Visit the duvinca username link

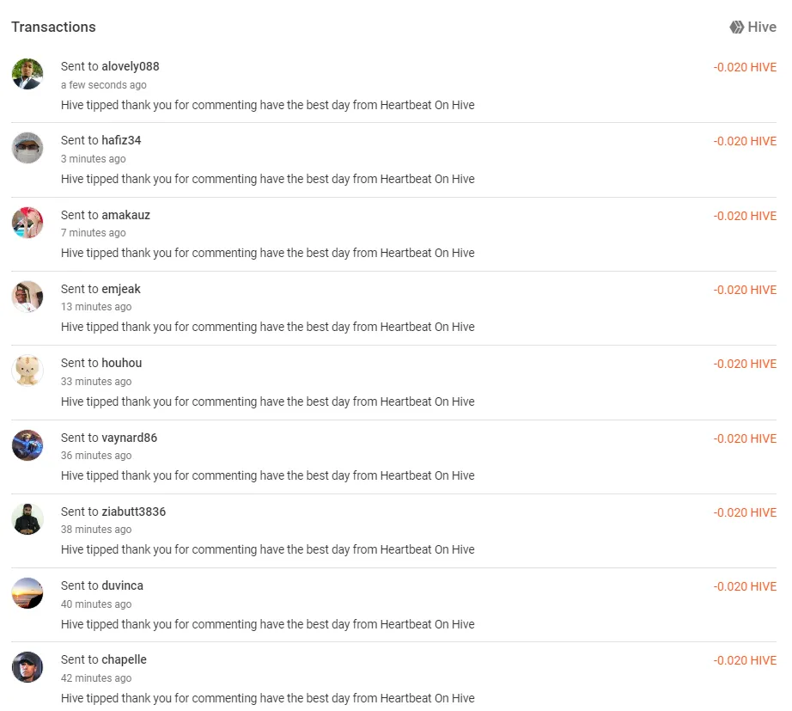[123, 585]
